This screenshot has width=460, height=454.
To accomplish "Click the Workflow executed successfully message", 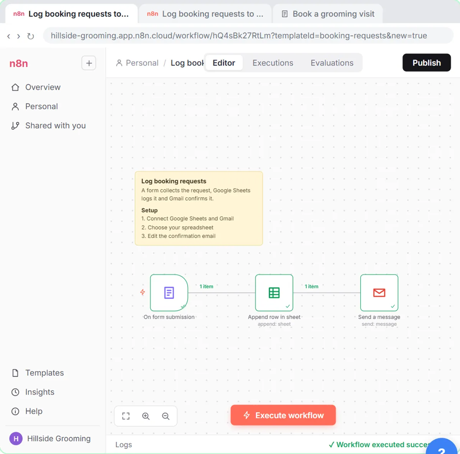I will [x=379, y=444].
